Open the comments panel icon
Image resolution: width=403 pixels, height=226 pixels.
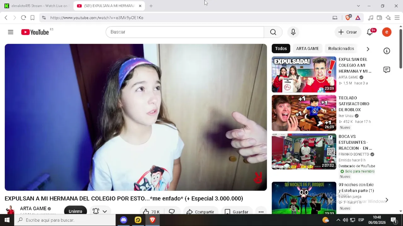point(387,70)
